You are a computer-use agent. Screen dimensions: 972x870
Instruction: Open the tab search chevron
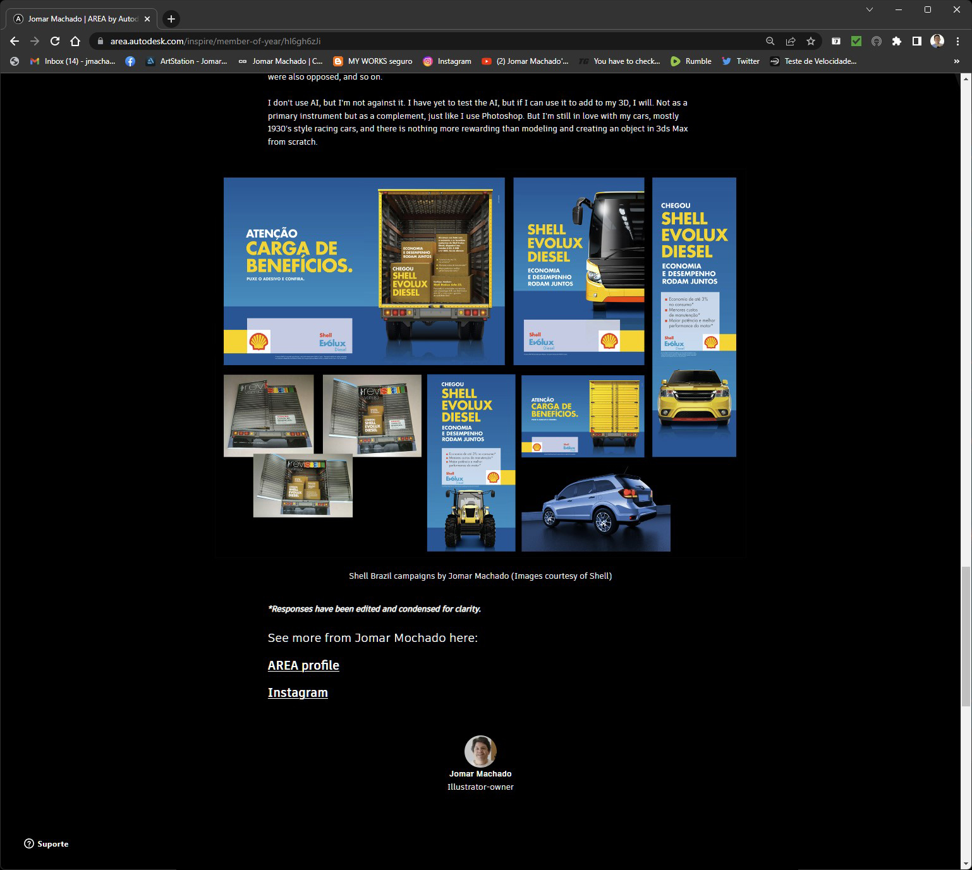tap(870, 9)
